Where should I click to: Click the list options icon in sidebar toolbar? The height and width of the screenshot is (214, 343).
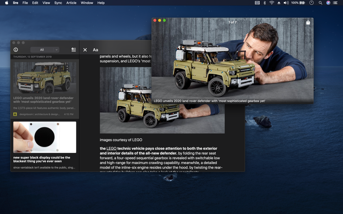coord(74,50)
